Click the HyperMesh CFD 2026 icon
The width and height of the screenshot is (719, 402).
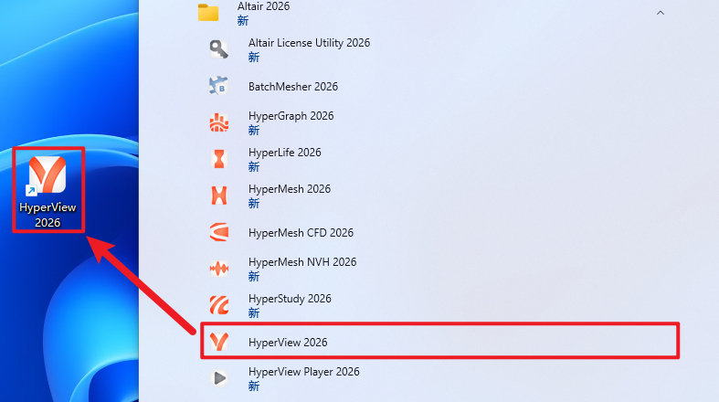coord(219,232)
